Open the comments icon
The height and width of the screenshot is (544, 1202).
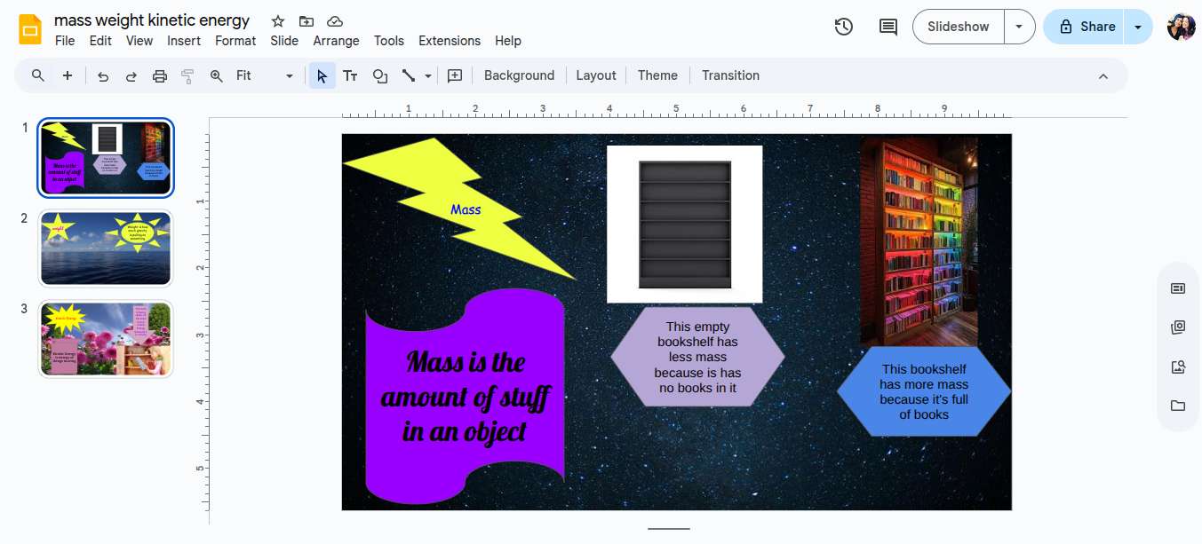coord(888,27)
